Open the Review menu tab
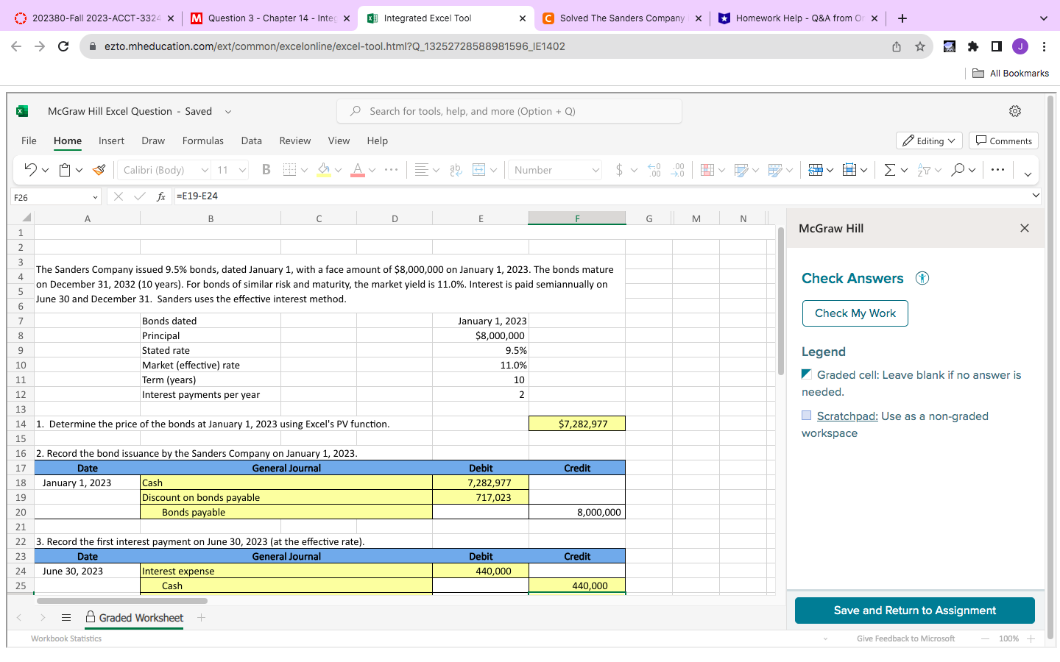1060x662 pixels. click(294, 140)
